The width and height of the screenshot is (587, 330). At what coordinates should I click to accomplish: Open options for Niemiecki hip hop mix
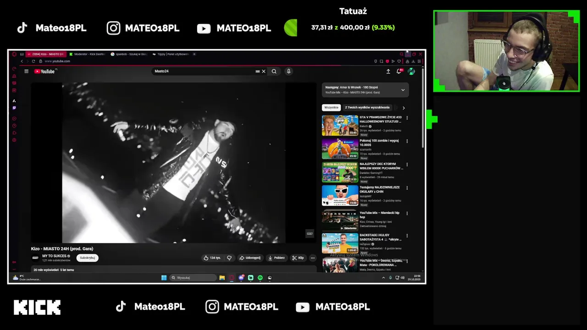[407, 214]
